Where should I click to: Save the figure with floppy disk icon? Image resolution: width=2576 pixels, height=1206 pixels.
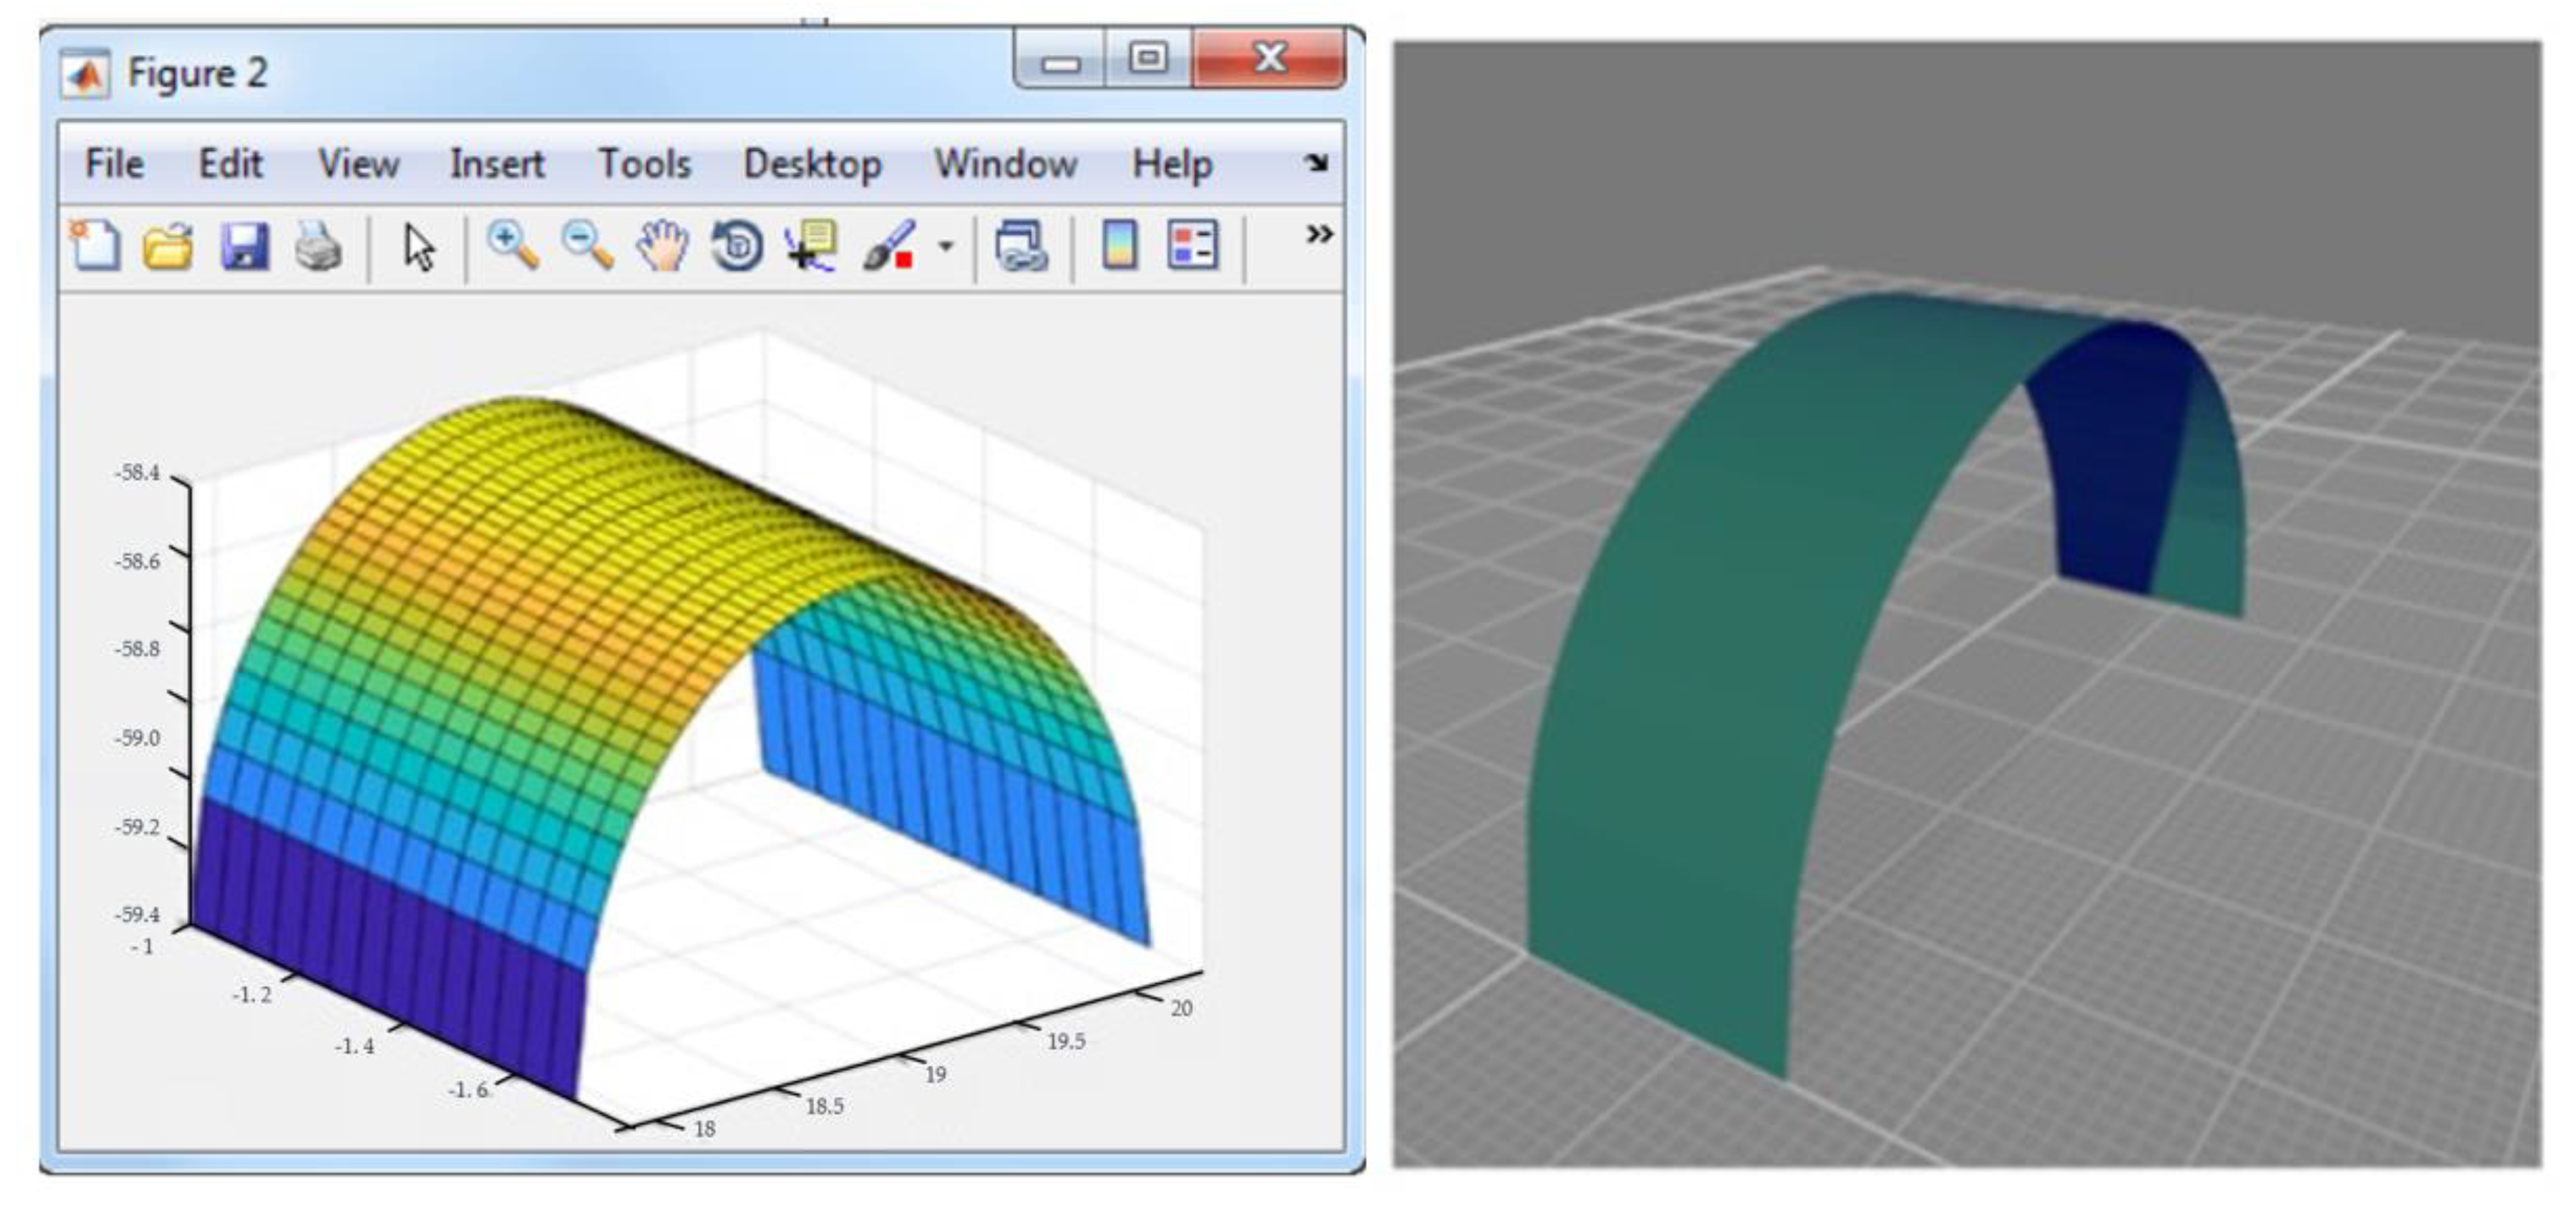pos(244,246)
